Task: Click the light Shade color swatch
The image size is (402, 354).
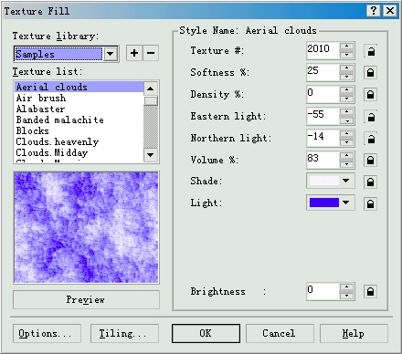Action: pyautogui.click(x=323, y=181)
